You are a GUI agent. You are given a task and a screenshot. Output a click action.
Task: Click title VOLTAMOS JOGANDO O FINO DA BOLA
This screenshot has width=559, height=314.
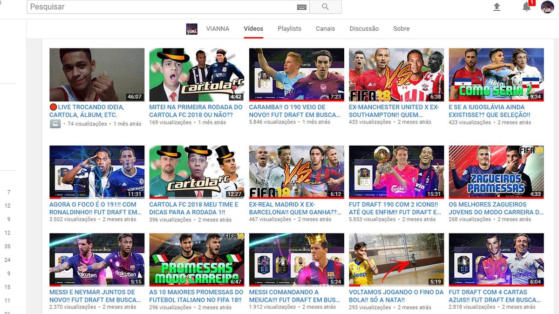pyautogui.click(x=396, y=296)
